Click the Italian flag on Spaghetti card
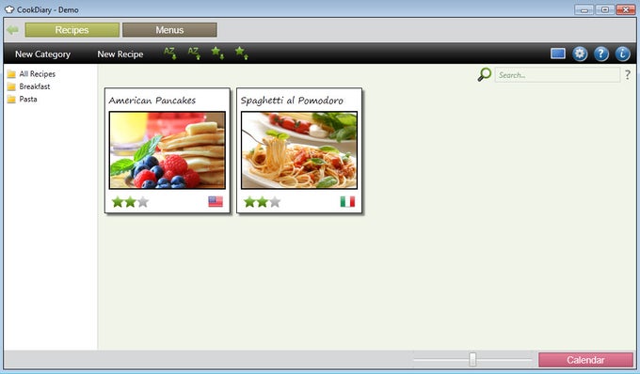The height and width of the screenshot is (374, 640). pyautogui.click(x=347, y=202)
